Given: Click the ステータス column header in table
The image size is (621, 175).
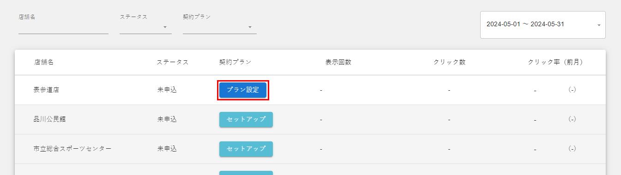Looking at the screenshot, I should [172, 62].
